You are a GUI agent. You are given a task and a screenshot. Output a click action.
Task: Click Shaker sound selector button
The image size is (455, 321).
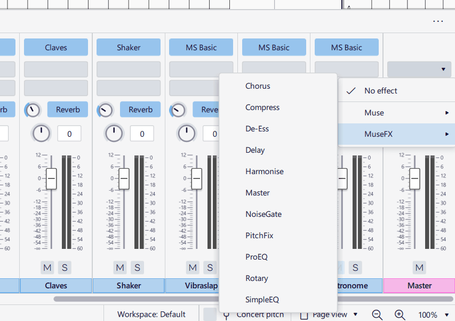point(129,48)
